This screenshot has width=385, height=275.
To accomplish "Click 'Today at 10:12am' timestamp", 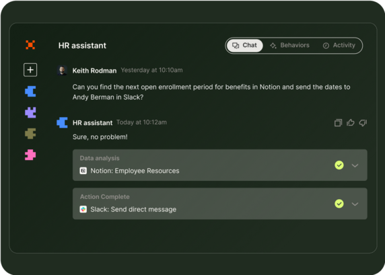I will point(141,122).
